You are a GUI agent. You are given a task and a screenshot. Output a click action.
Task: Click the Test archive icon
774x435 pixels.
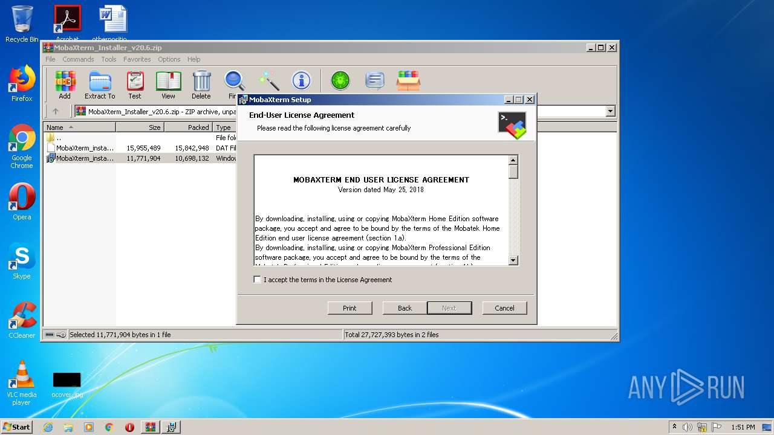click(135, 85)
